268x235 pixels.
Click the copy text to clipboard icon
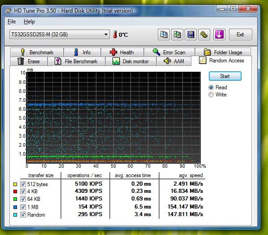pyautogui.click(x=164, y=35)
